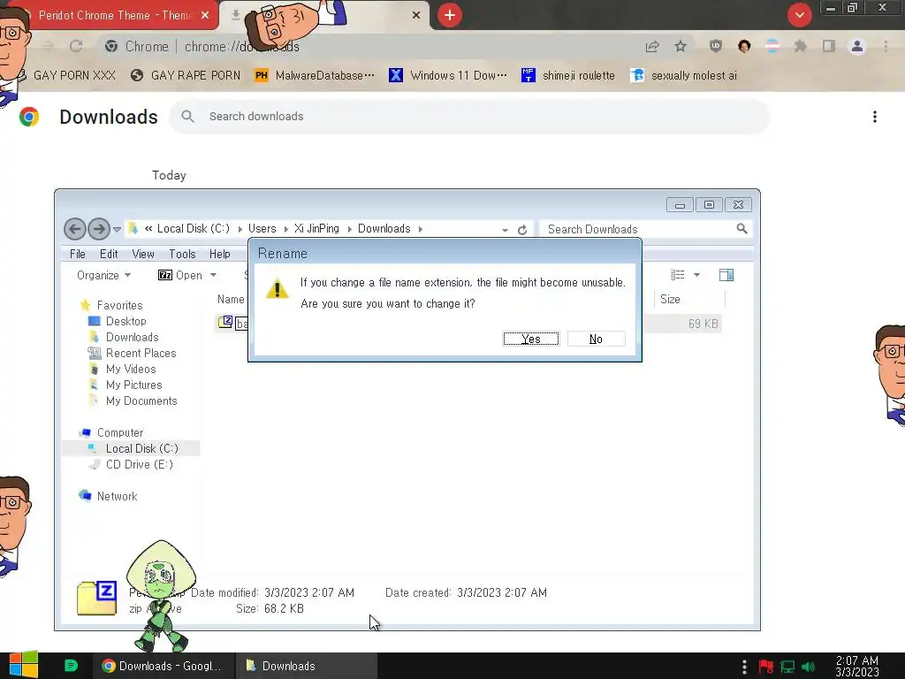Image resolution: width=905 pixels, height=679 pixels.
Task: Select Desktop in Favorites
Action: [x=125, y=321]
